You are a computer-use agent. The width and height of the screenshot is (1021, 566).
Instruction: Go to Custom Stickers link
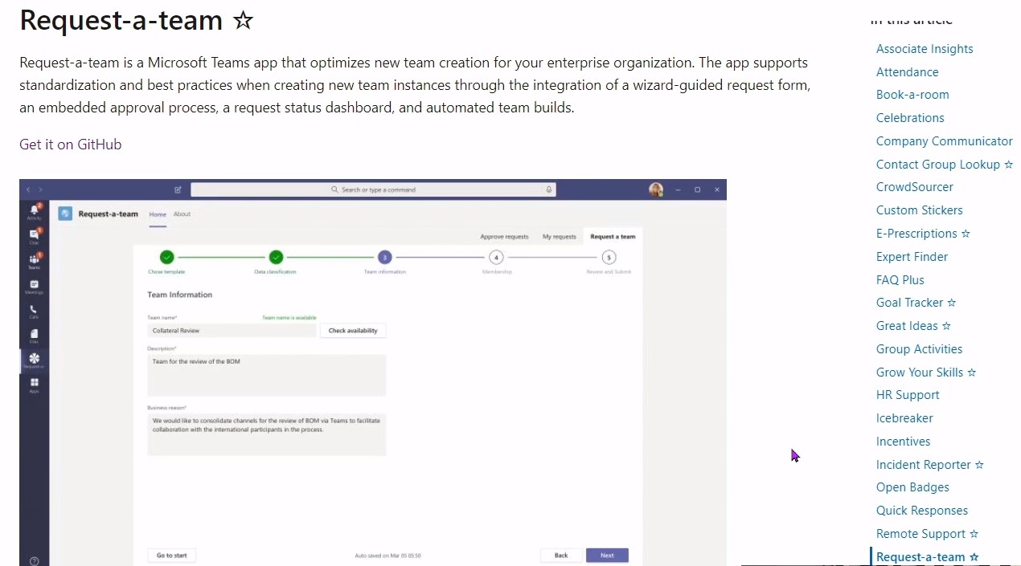[x=920, y=210]
